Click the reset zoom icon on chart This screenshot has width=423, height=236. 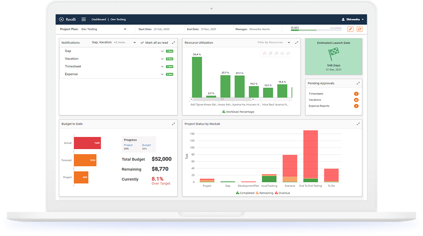[x=288, y=54]
